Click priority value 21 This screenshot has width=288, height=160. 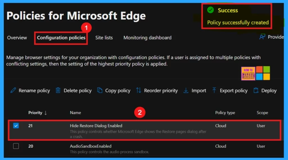click(x=30, y=126)
